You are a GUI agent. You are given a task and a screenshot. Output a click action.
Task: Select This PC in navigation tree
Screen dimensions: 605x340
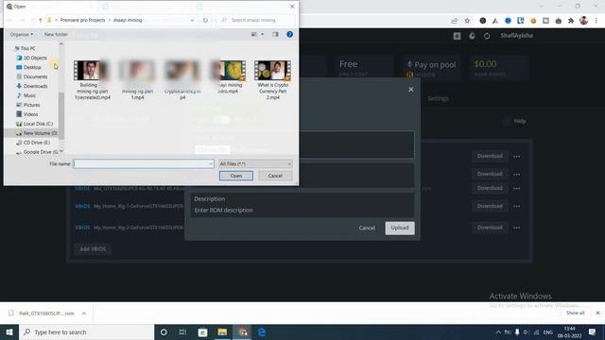(27, 48)
